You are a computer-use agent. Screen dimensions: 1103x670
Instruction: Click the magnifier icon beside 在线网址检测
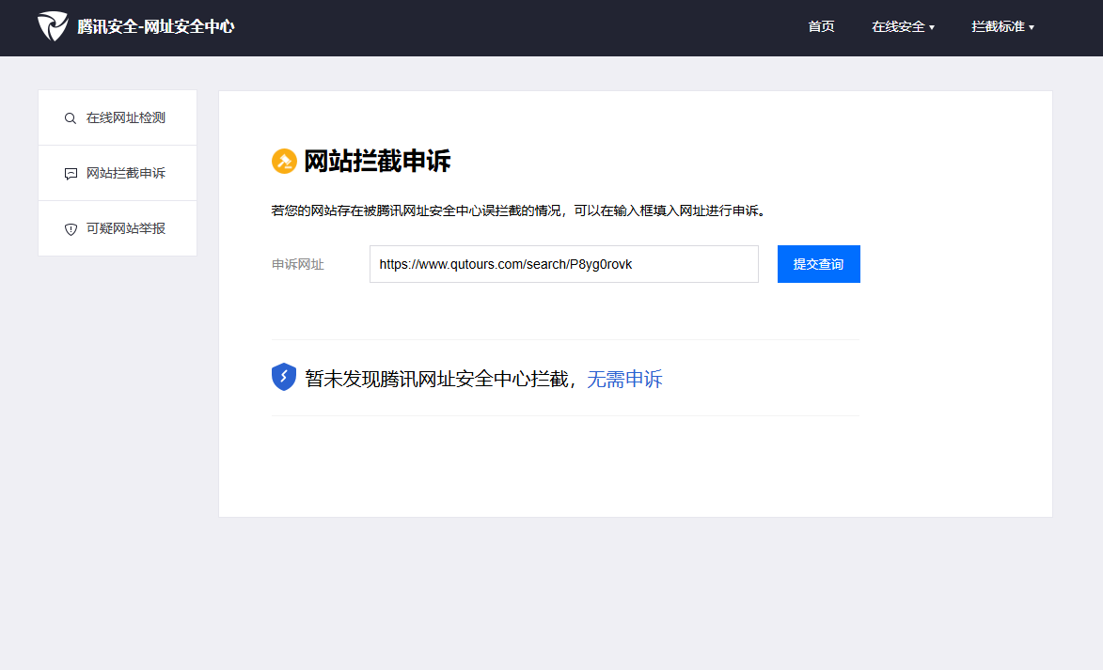71,118
